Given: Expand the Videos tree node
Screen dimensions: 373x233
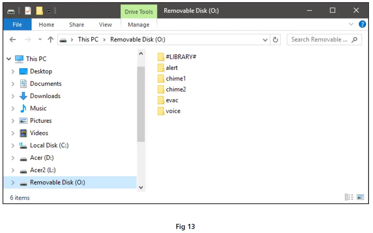Looking at the screenshot, I should tap(13, 133).
